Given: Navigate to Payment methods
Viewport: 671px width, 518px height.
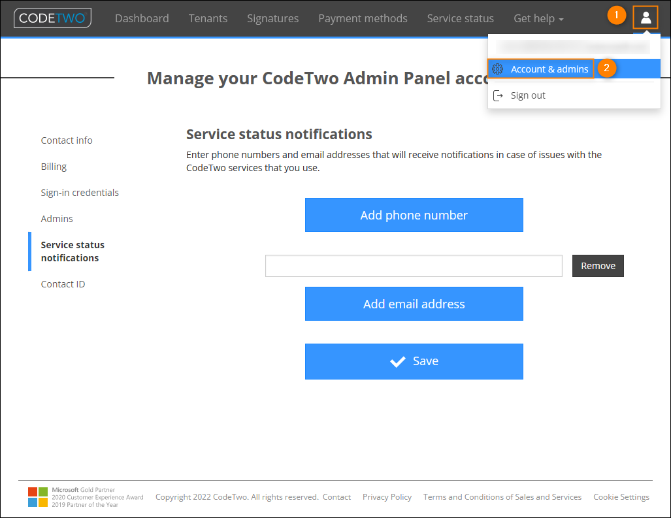Looking at the screenshot, I should pos(363,18).
